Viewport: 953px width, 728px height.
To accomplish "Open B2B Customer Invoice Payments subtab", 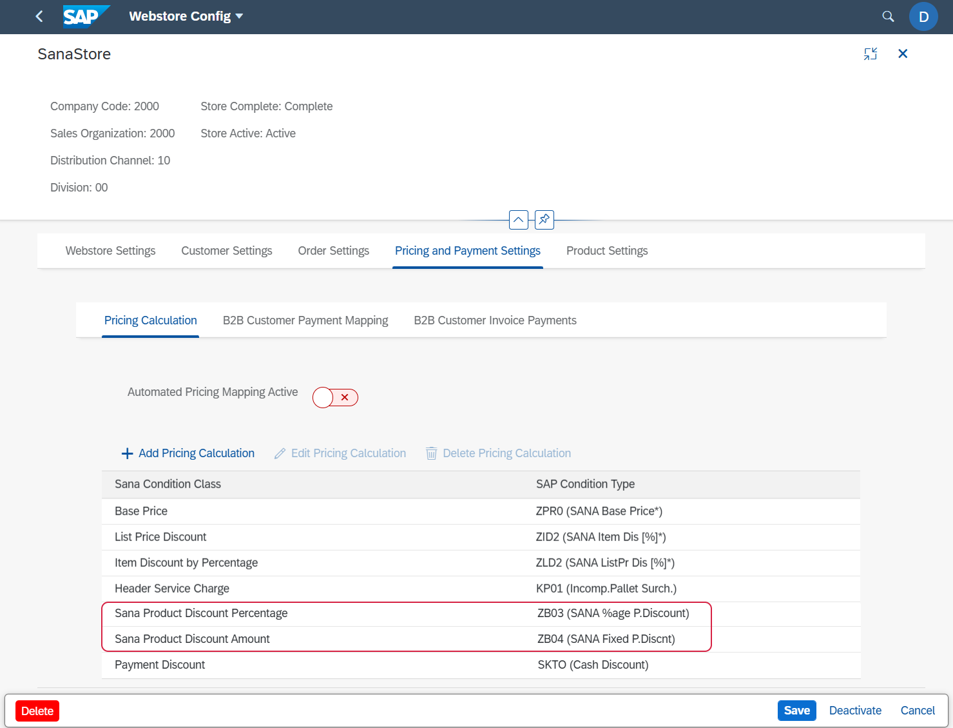I will pos(495,320).
